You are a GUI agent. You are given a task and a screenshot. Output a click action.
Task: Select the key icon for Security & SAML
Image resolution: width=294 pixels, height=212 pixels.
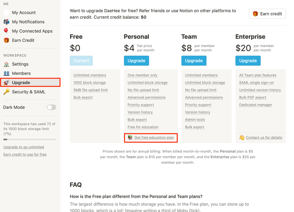click(x=6, y=92)
